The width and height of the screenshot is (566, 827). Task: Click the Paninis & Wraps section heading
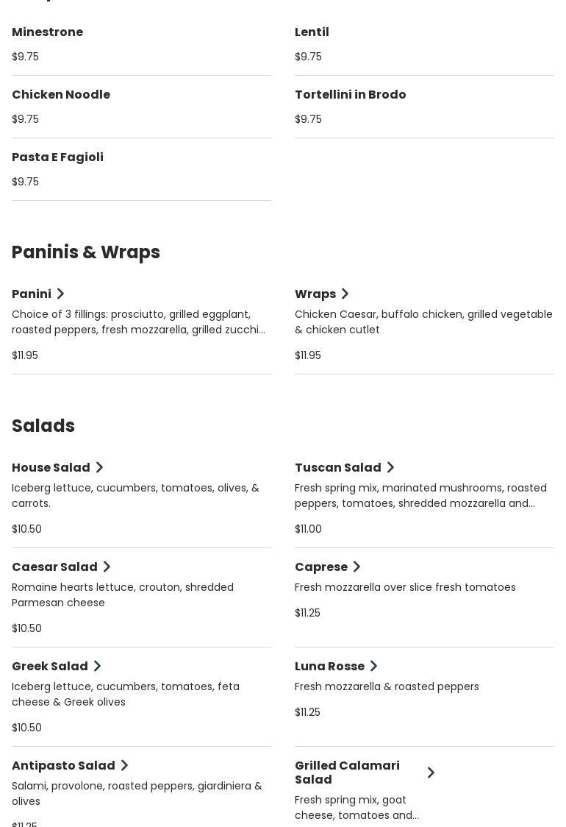[86, 252]
